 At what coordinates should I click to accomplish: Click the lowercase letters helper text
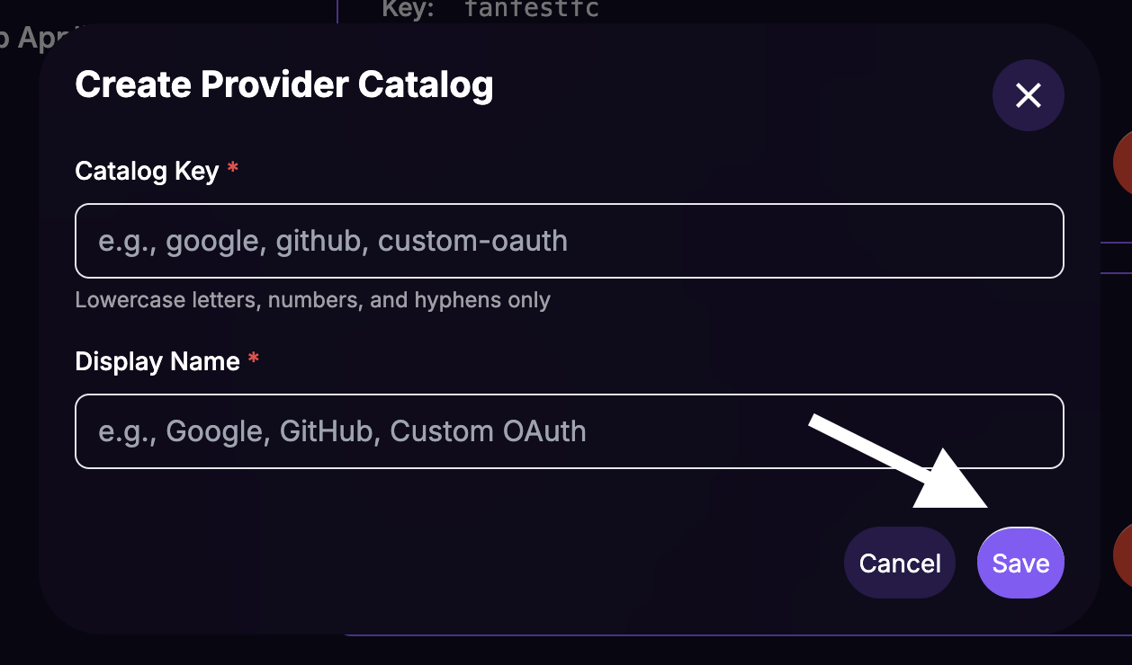click(312, 299)
